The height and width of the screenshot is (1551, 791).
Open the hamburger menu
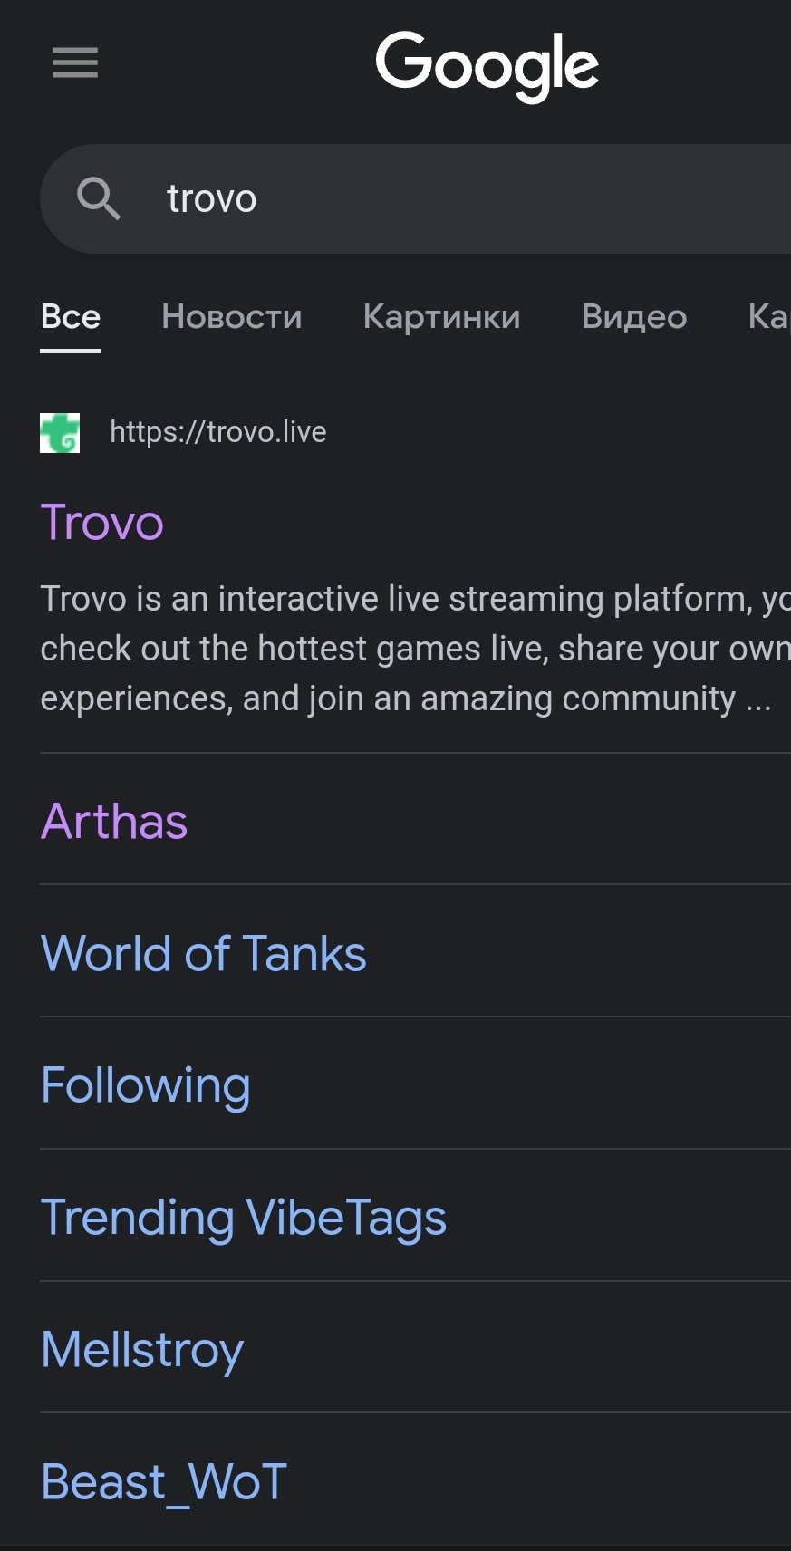click(75, 63)
